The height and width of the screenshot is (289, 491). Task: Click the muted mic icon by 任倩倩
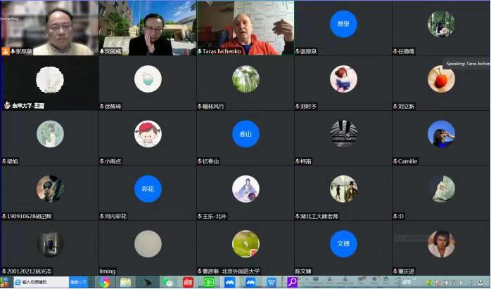[396, 51]
